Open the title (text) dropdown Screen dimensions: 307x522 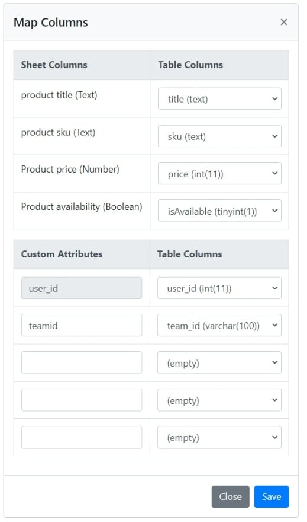pyautogui.click(x=219, y=98)
